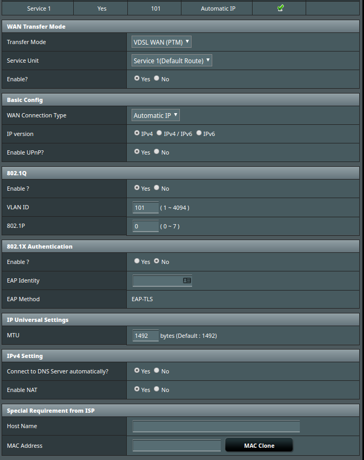
Task: Disable NAT by choosing No
Action: point(157,389)
